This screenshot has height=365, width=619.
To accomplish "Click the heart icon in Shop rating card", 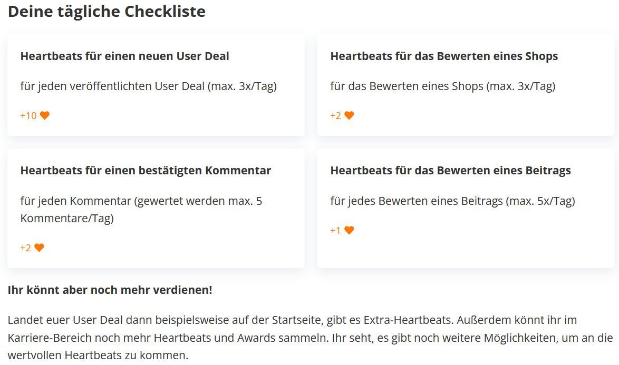I will click(349, 115).
